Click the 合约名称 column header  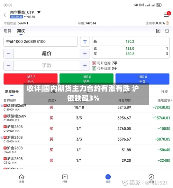(x=10, y=100)
